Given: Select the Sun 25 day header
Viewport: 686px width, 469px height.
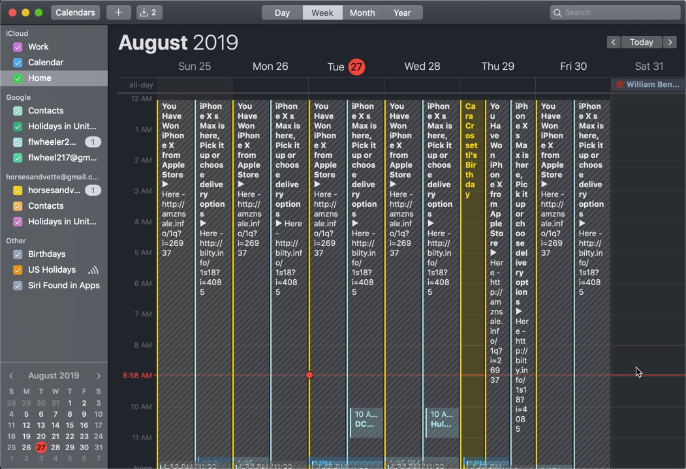Looking at the screenshot, I should click(195, 67).
